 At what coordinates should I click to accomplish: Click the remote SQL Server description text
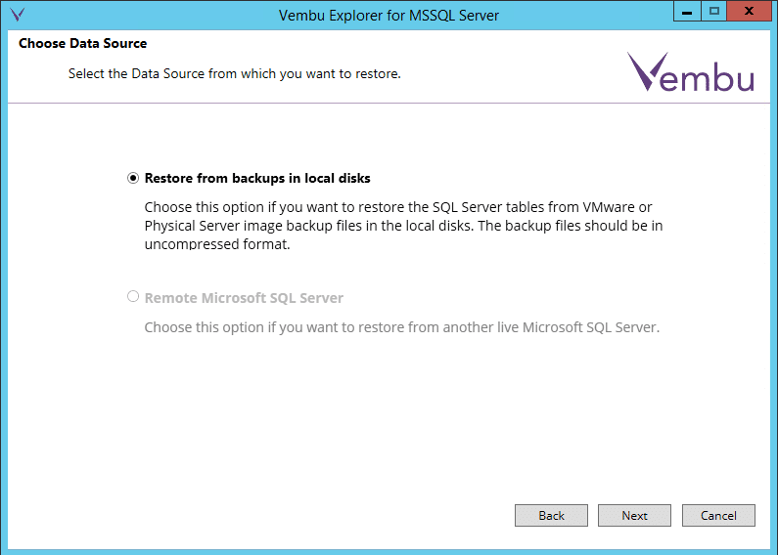click(x=401, y=327)
